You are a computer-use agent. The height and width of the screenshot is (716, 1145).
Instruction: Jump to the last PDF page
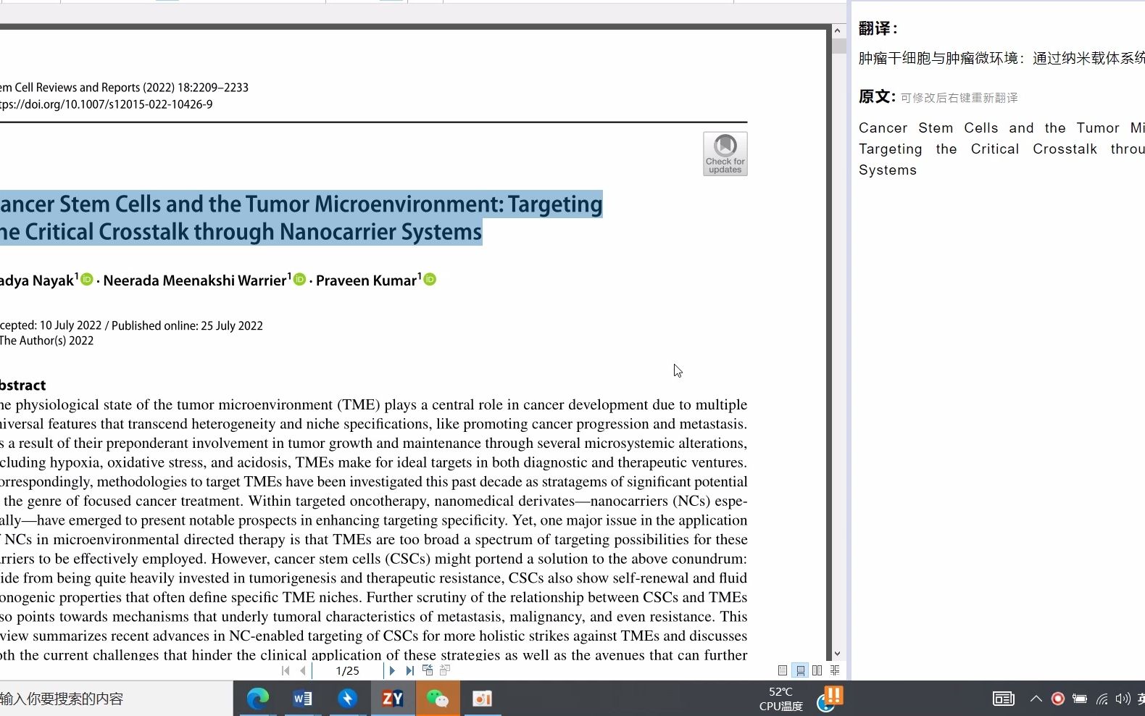[x=410, y=671]
